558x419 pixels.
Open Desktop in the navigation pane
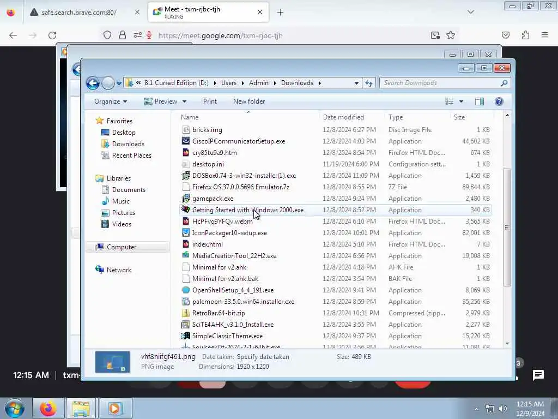pyautogui.click(x=124, y=133)
